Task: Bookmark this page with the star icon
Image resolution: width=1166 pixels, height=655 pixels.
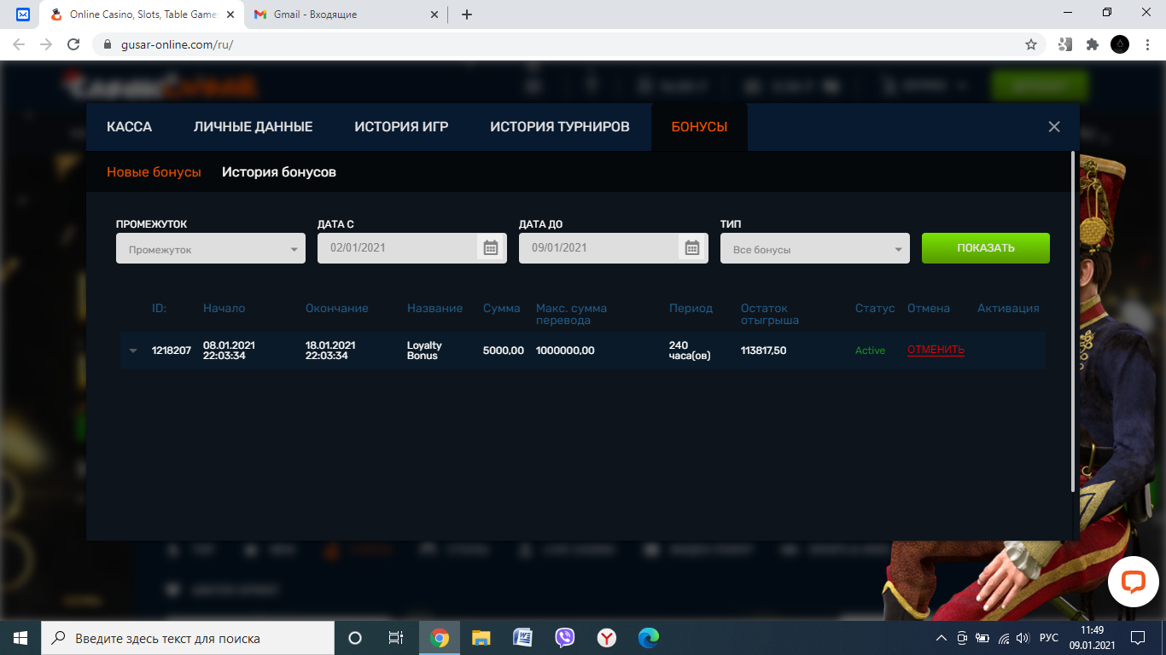Action: pos(1031,44)
